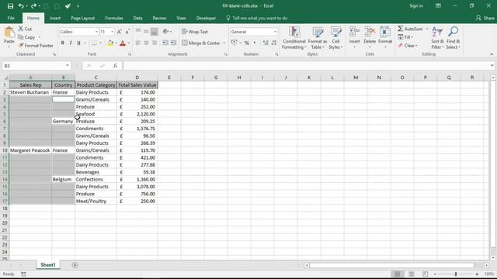Screen dimensions: 497x279
Task: Collapse the ribbon with the chevron
Action: pos(492,54)
